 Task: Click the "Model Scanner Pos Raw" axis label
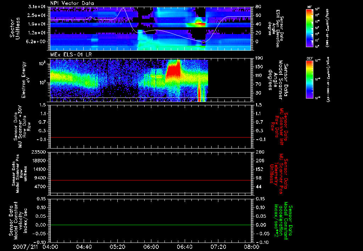pos(19,174)
